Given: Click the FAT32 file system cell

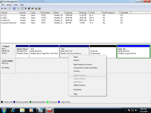Looking at the screenshot, I should pyautogui.click(x=44, y=18).
